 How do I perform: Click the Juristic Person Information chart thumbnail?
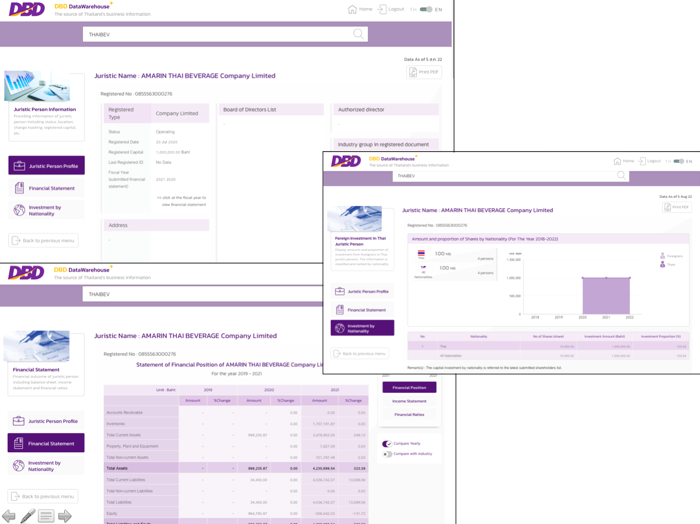37,86
